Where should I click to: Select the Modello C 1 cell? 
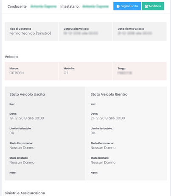(x=86, y=71)
